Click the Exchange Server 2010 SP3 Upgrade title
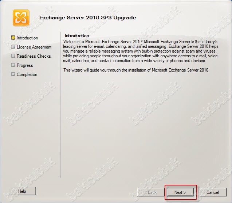 coord(87,18)
